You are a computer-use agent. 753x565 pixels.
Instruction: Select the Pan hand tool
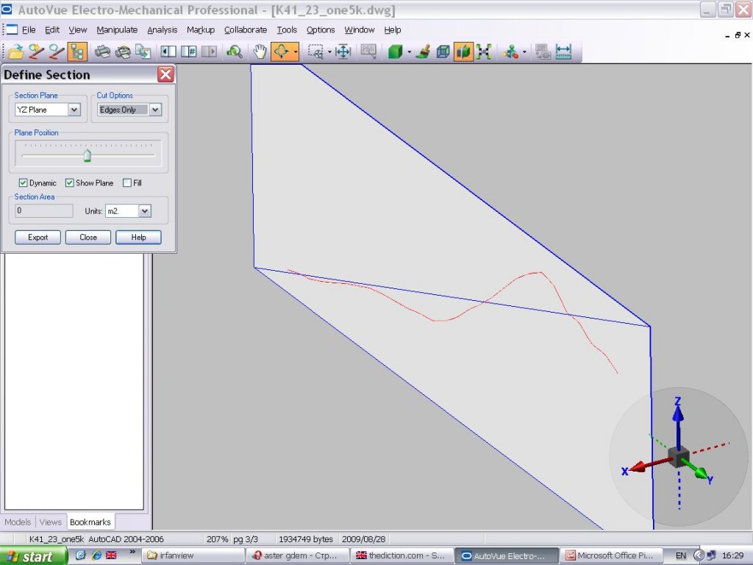coord(260,51)
